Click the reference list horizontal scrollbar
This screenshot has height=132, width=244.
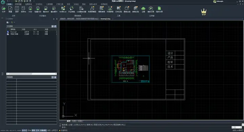click(x=32, y=74)
